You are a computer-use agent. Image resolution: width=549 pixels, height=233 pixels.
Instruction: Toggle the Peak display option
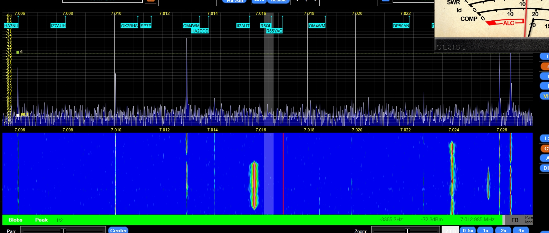pos(41,220)
